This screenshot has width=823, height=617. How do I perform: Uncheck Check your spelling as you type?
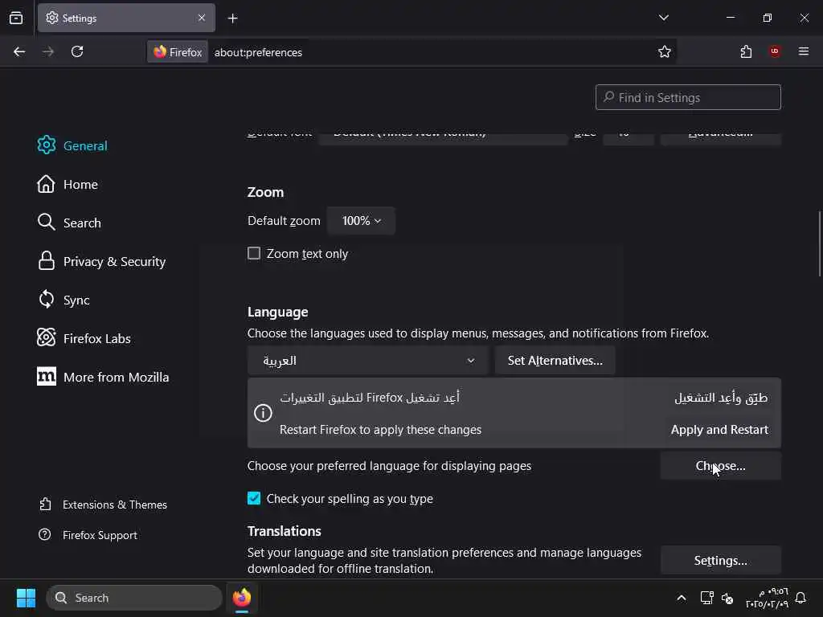[x=254, y=498]
